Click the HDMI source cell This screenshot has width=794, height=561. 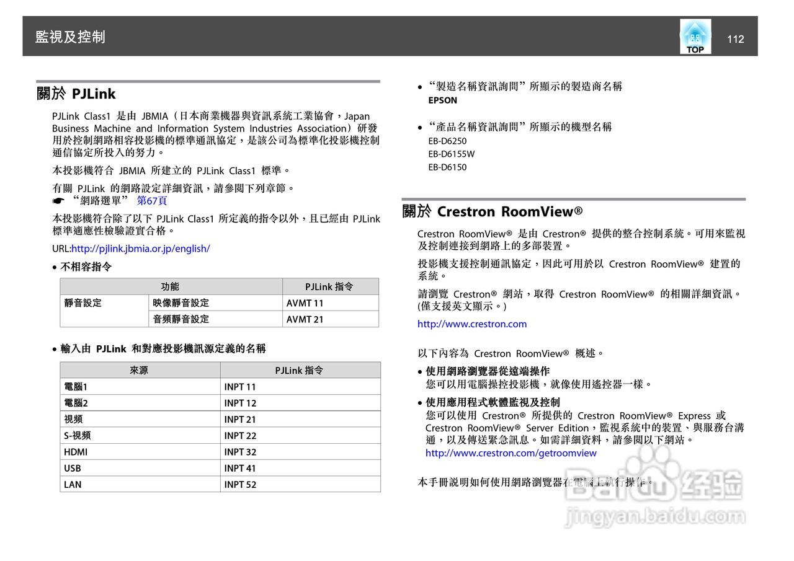tap(140, 451)
